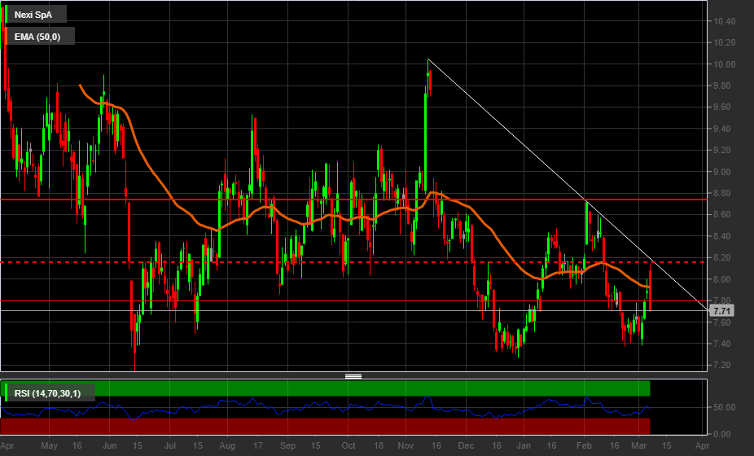Viewport: 754px width, 456px height.
Task: Click the 17 date label after Aug
Action: pos(258,446)
